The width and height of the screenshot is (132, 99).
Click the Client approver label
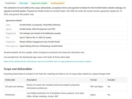coord(12,46)
